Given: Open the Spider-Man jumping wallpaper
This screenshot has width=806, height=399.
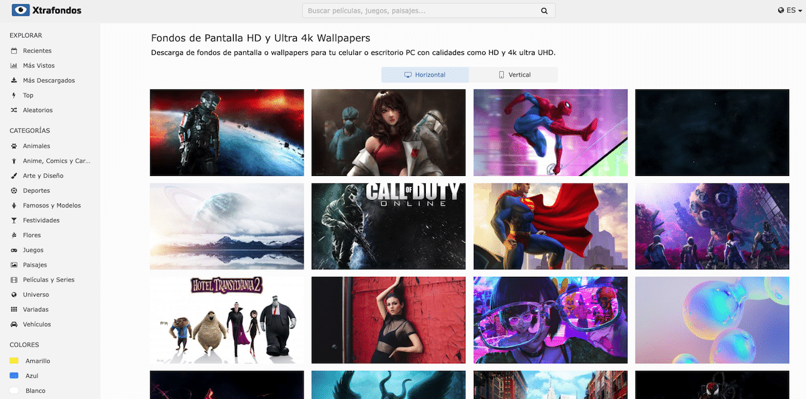Looking at the screenshot, I should click(x=551, y=132).
